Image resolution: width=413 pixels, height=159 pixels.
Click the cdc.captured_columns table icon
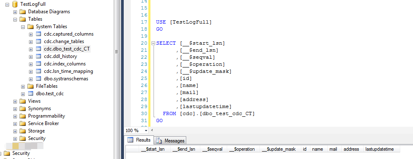click(x=38, y=34)
